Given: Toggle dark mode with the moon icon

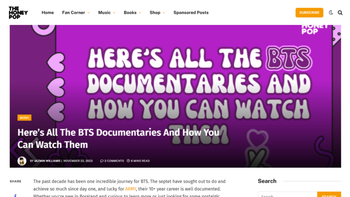Looking at the screenshot, I should pos(331,13).
